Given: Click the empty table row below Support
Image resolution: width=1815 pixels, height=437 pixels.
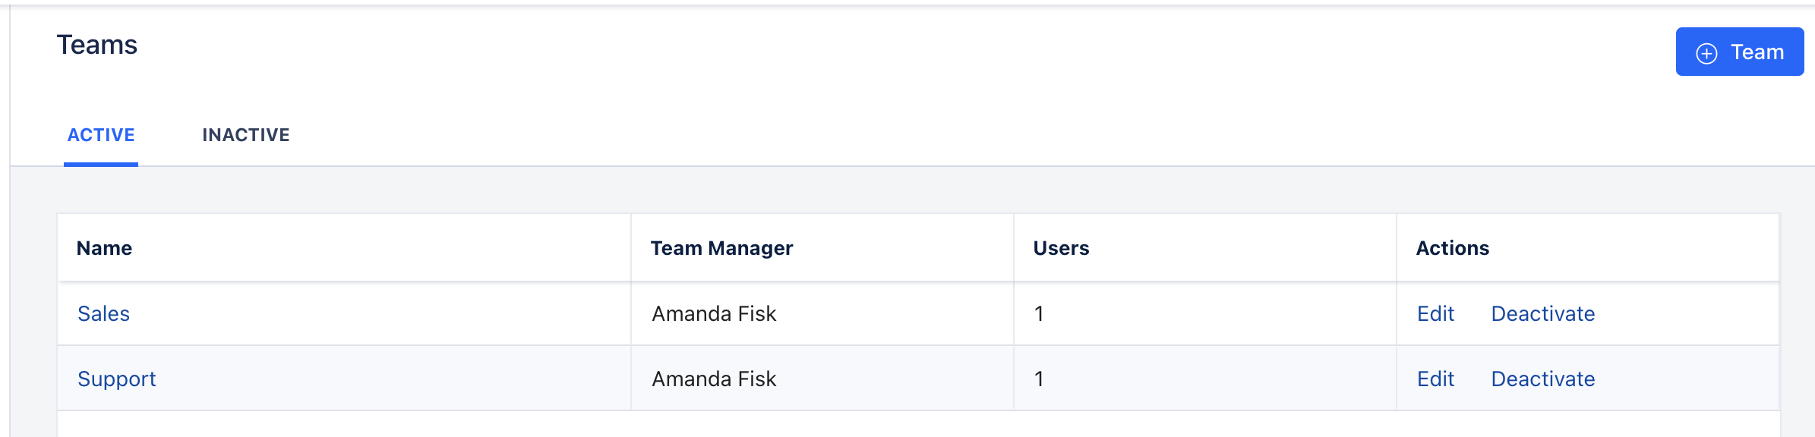Looking at the screenshot, I should pyautogui.click(x=918, y=425).
